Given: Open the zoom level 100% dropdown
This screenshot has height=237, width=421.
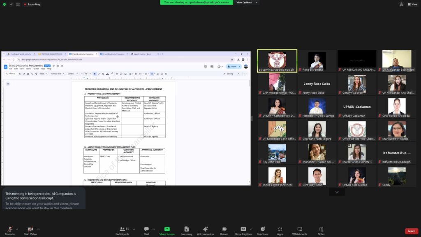Looking at the screenshot, I should [43, 74].
